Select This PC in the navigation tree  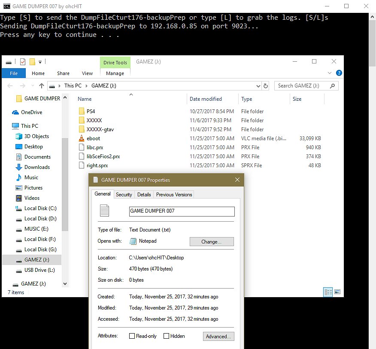click(25, 126)
